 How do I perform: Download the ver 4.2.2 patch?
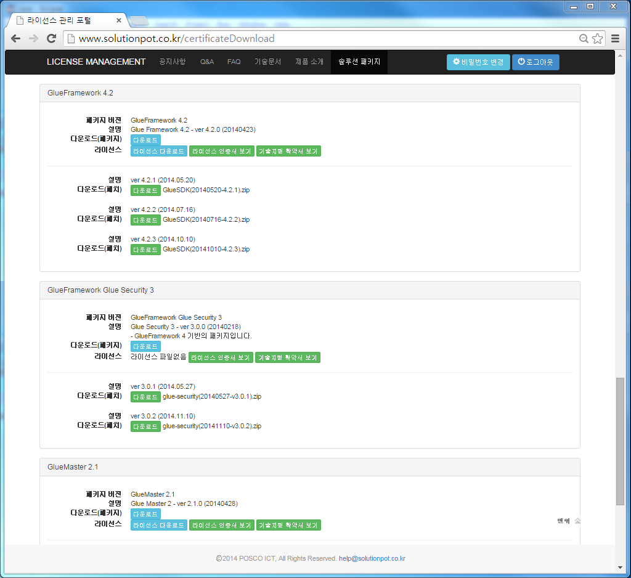(x=145, y=220)
